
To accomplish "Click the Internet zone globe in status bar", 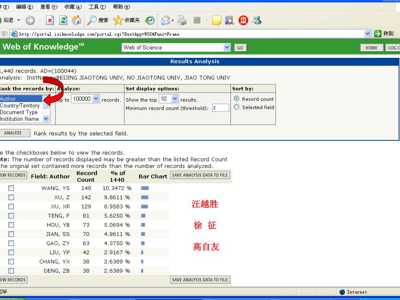I will 342,292.
